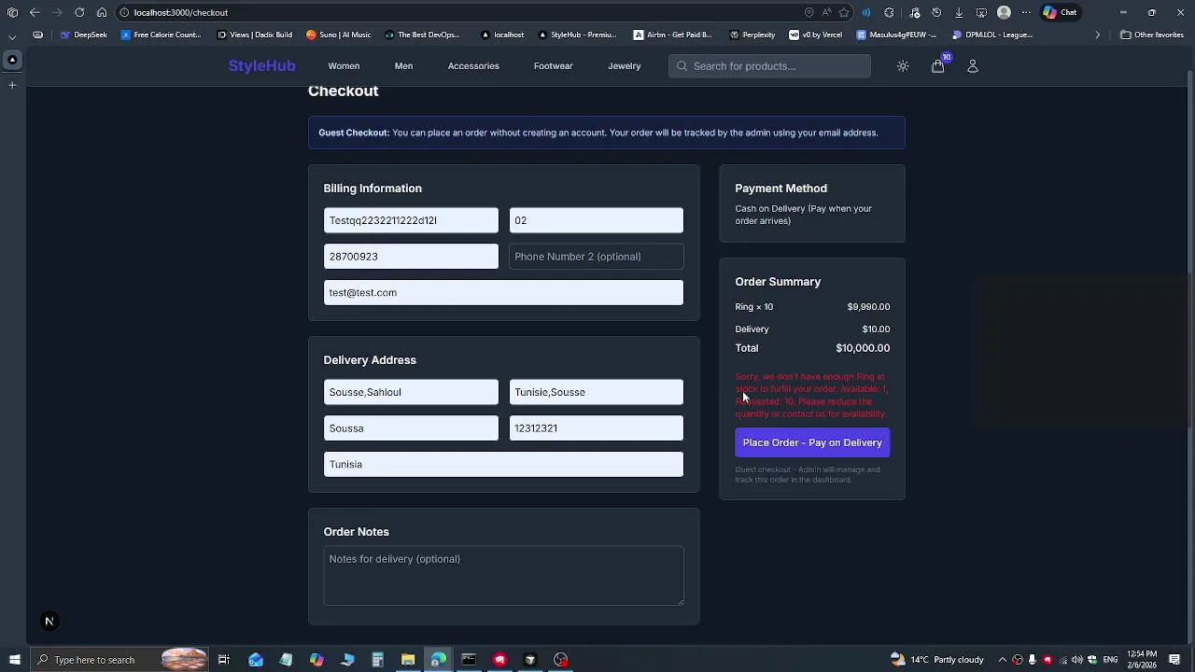Open terminal window from taskbar
Screen dimensions: 1195x672
coord(469,660)
